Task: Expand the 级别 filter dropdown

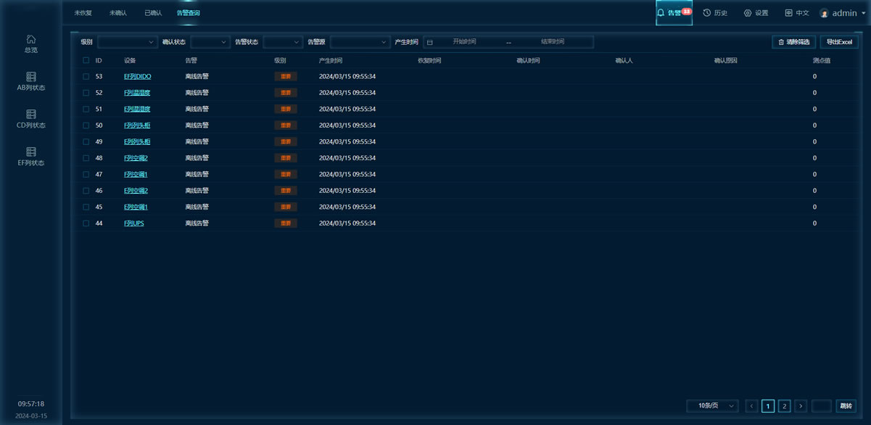Action: tap(128, 42)
